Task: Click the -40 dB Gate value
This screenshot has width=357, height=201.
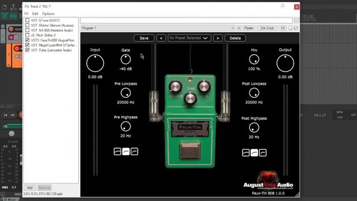Action: (126, 69)
